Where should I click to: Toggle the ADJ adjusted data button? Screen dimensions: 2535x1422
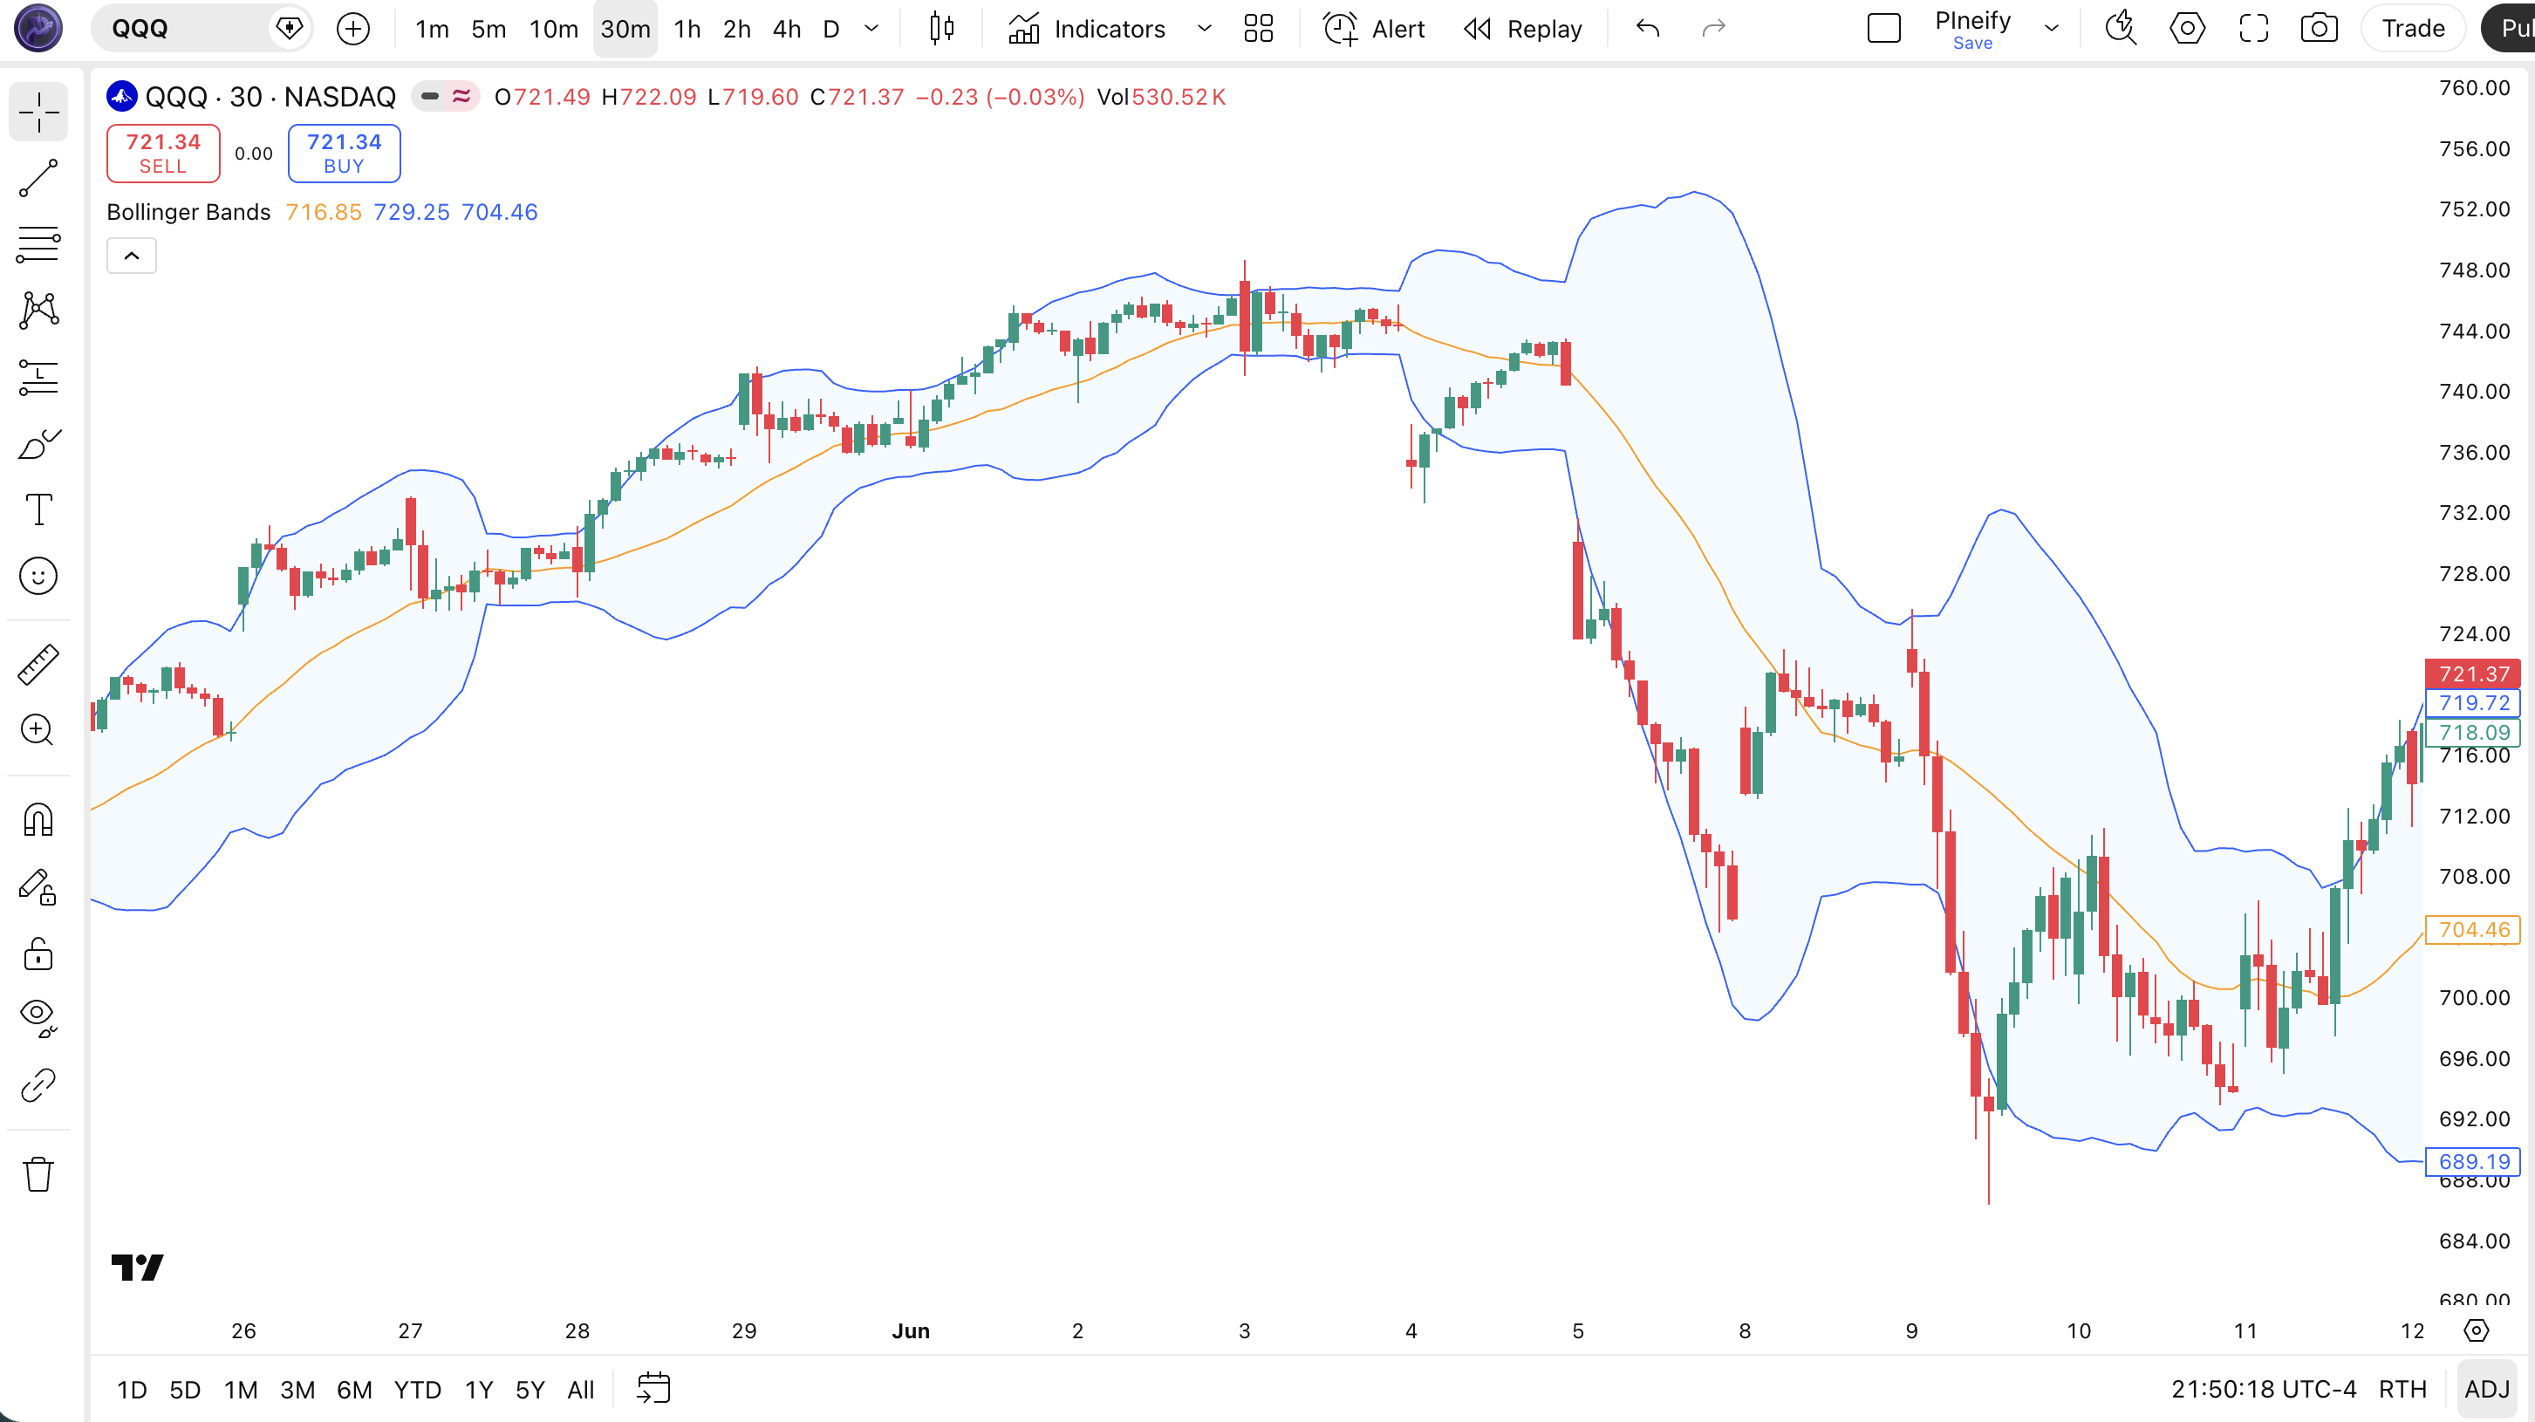pos(2487,1390)
